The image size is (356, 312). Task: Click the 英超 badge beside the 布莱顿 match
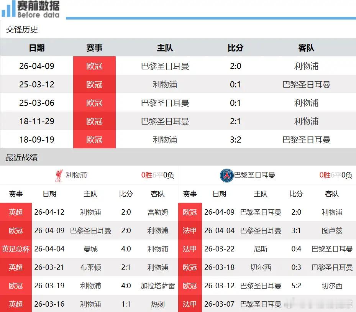tap(15, 267)
